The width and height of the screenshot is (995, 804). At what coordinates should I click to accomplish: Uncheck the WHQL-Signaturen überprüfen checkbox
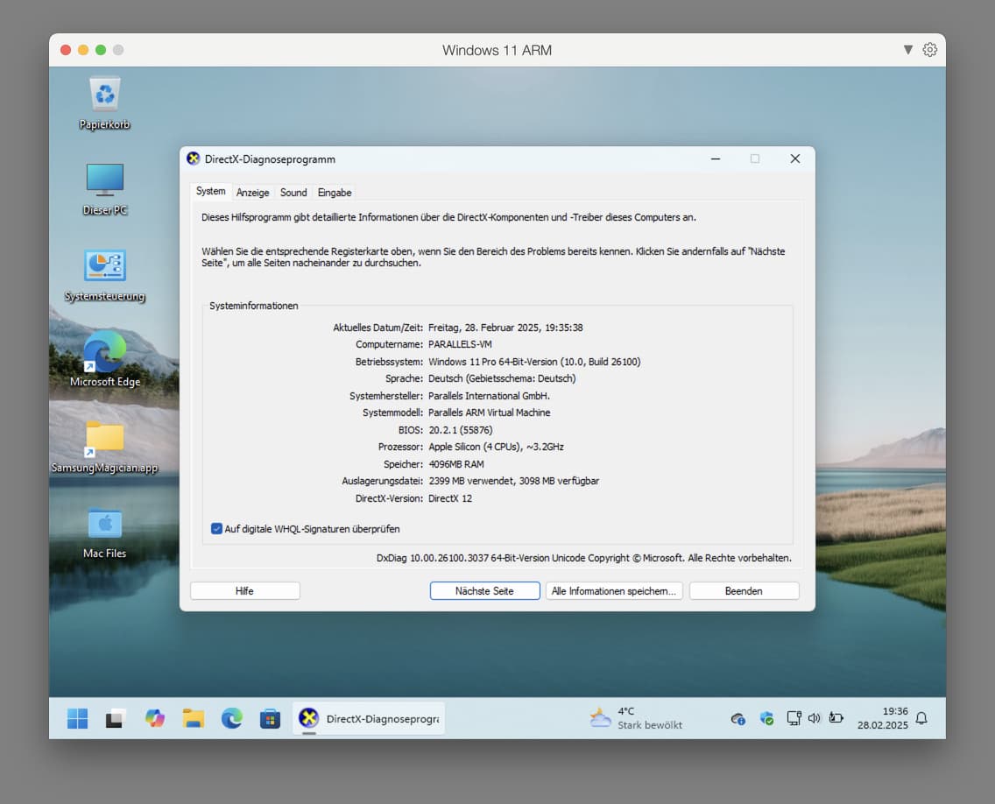[216, 529]
